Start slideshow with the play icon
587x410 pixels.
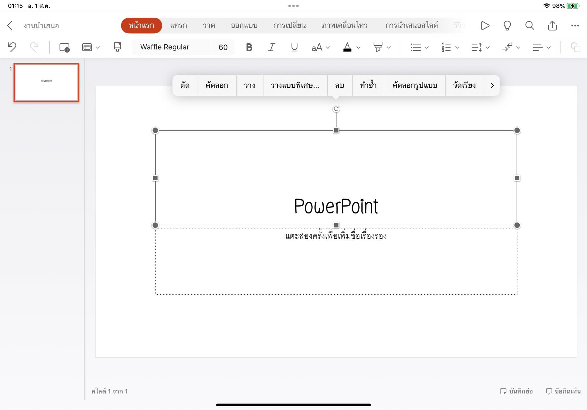pos(485,25)
